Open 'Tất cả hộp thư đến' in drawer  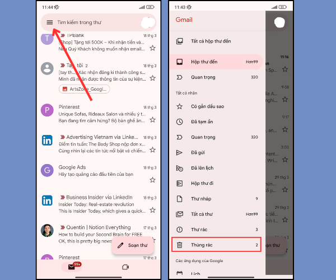pyautogui.click(x=217, y=41)
